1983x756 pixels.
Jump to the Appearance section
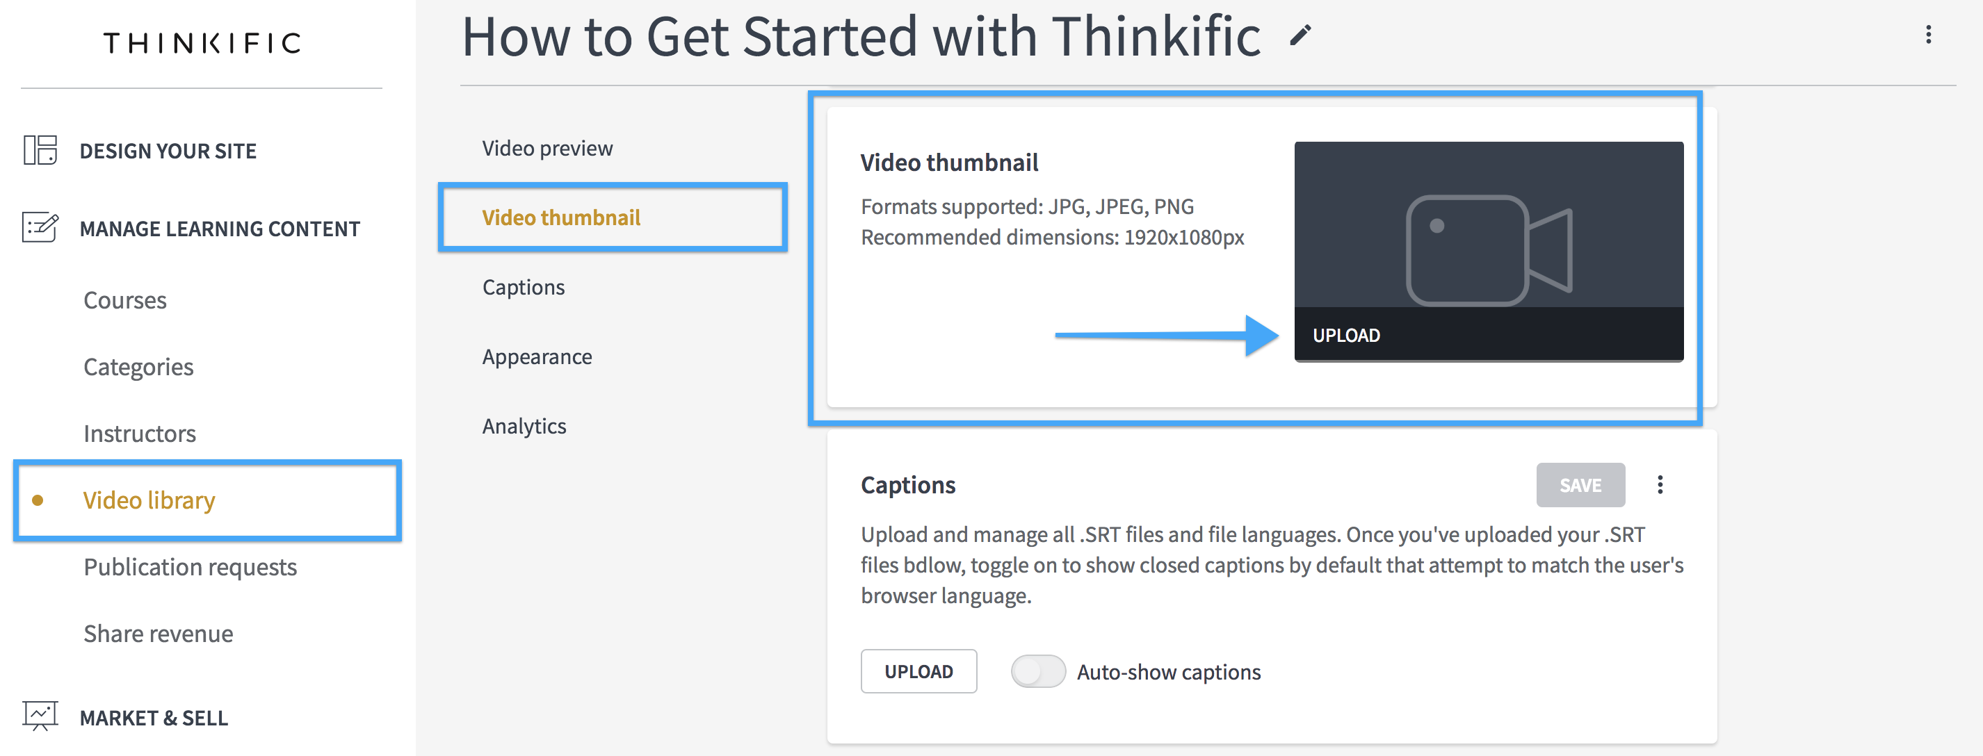tap(537, 357)
